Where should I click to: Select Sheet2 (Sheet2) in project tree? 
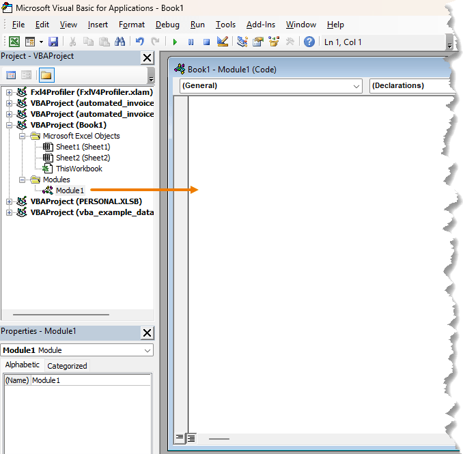[83, 158]
